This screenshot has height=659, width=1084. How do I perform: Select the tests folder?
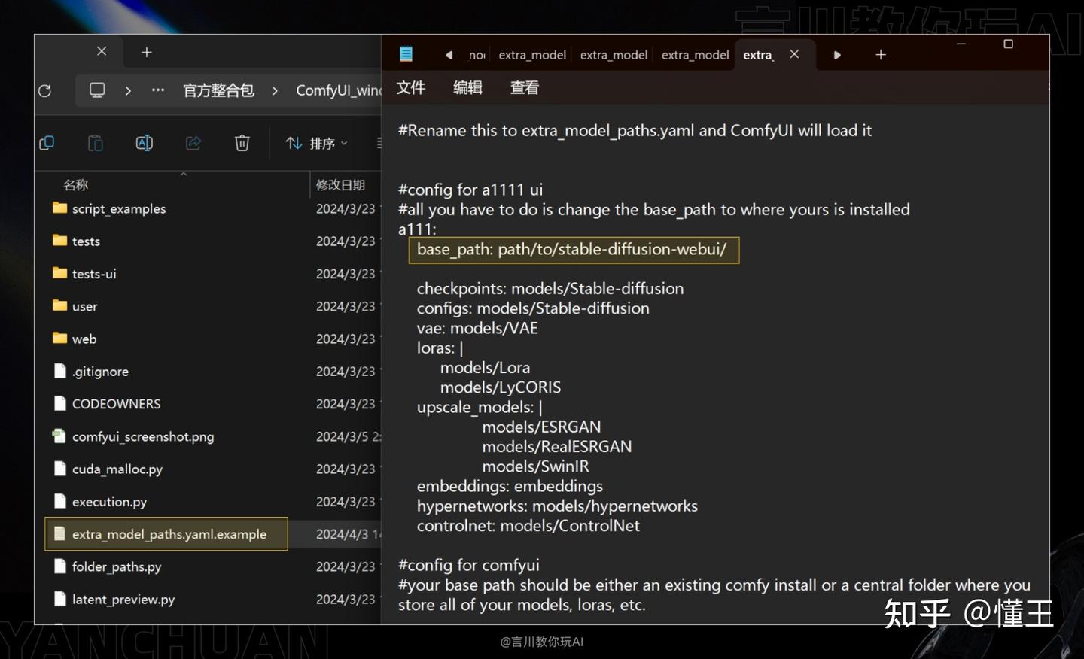86,241
